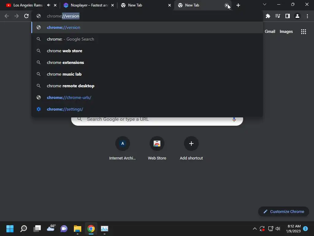
Task: Choose chrome music lab suggestion
Action: click(x=147, y=74)
